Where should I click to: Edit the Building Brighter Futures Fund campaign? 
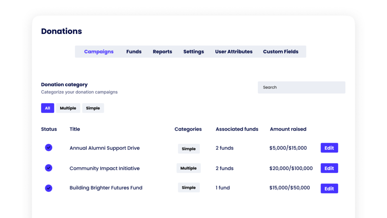point(329,188)
